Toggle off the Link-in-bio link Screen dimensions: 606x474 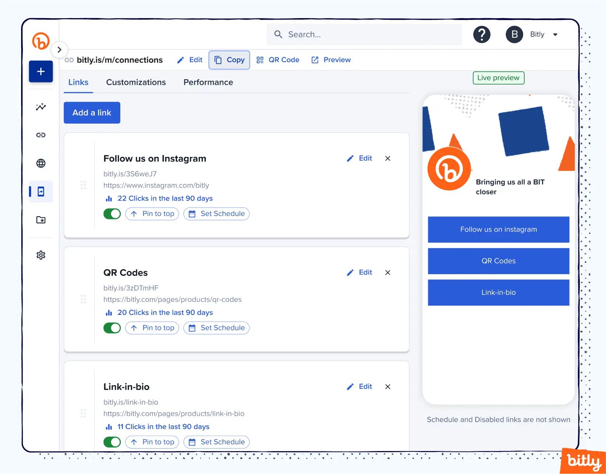coord(112,442)
